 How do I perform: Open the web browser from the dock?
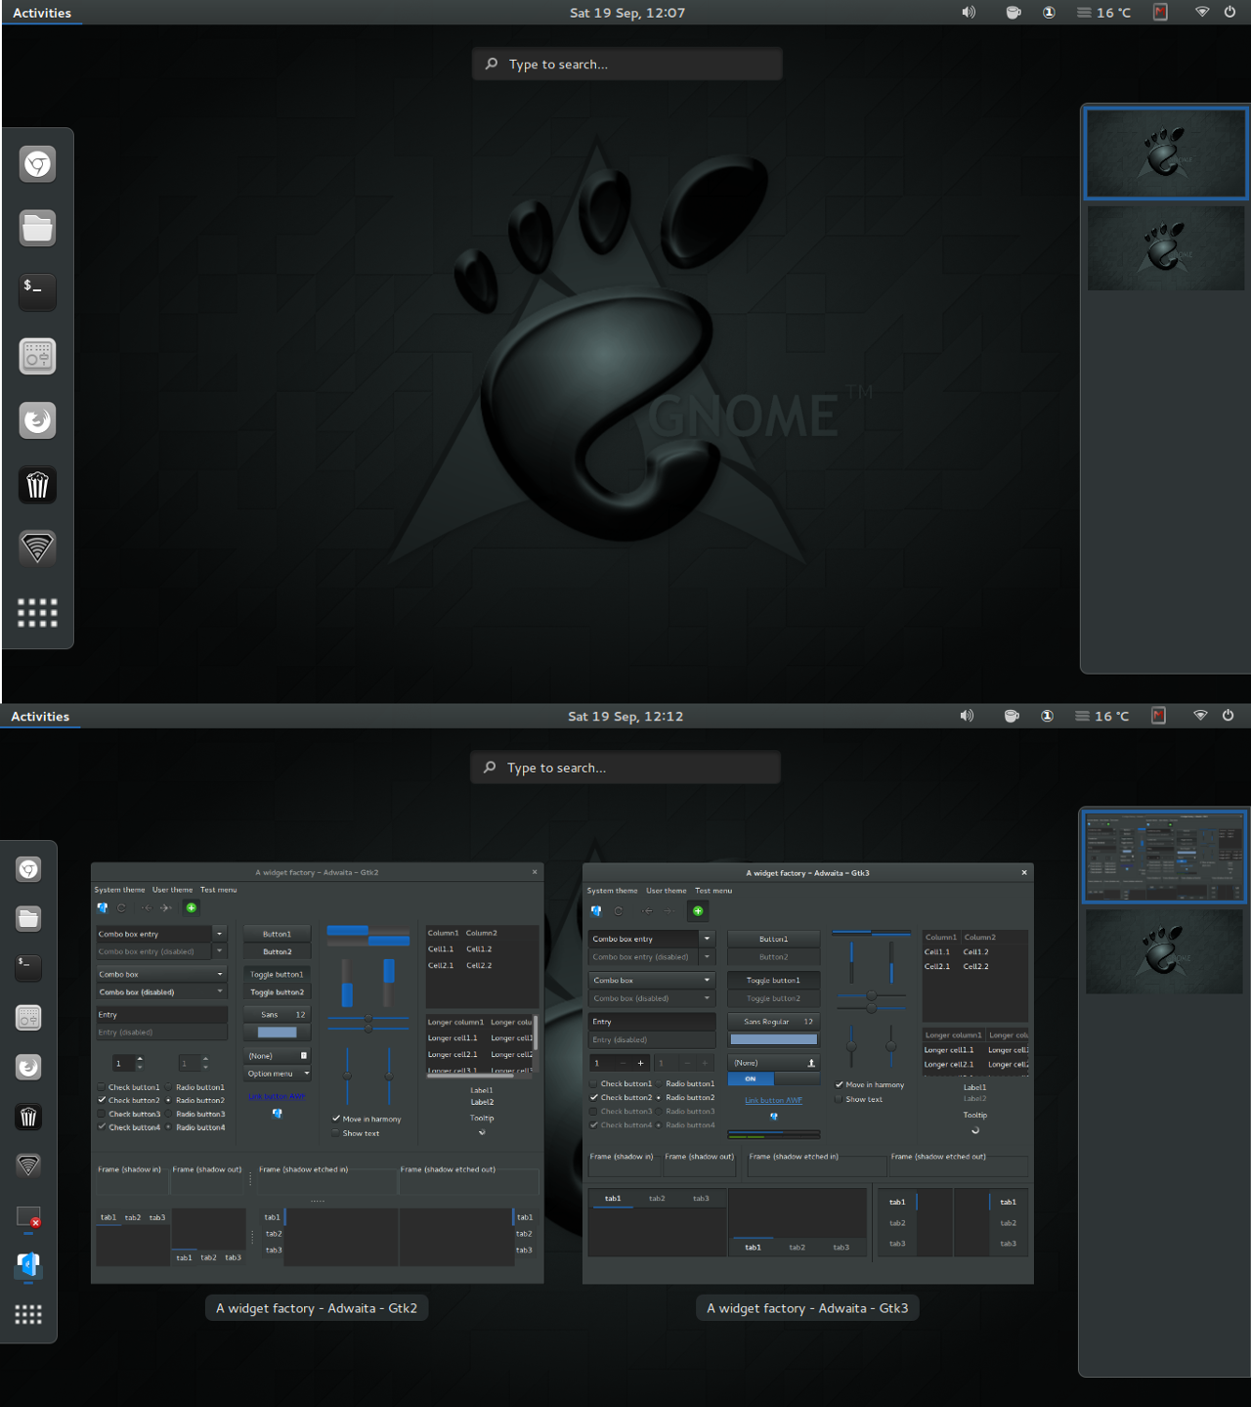pos(37,163)
